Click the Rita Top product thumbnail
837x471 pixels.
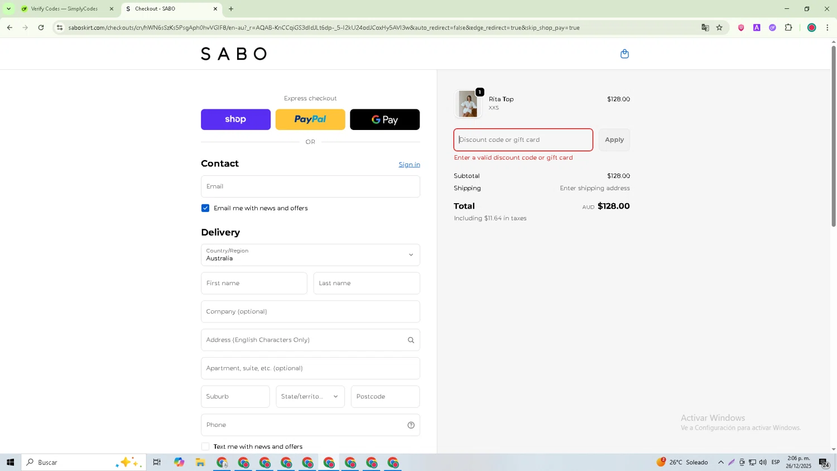point(468,104)
